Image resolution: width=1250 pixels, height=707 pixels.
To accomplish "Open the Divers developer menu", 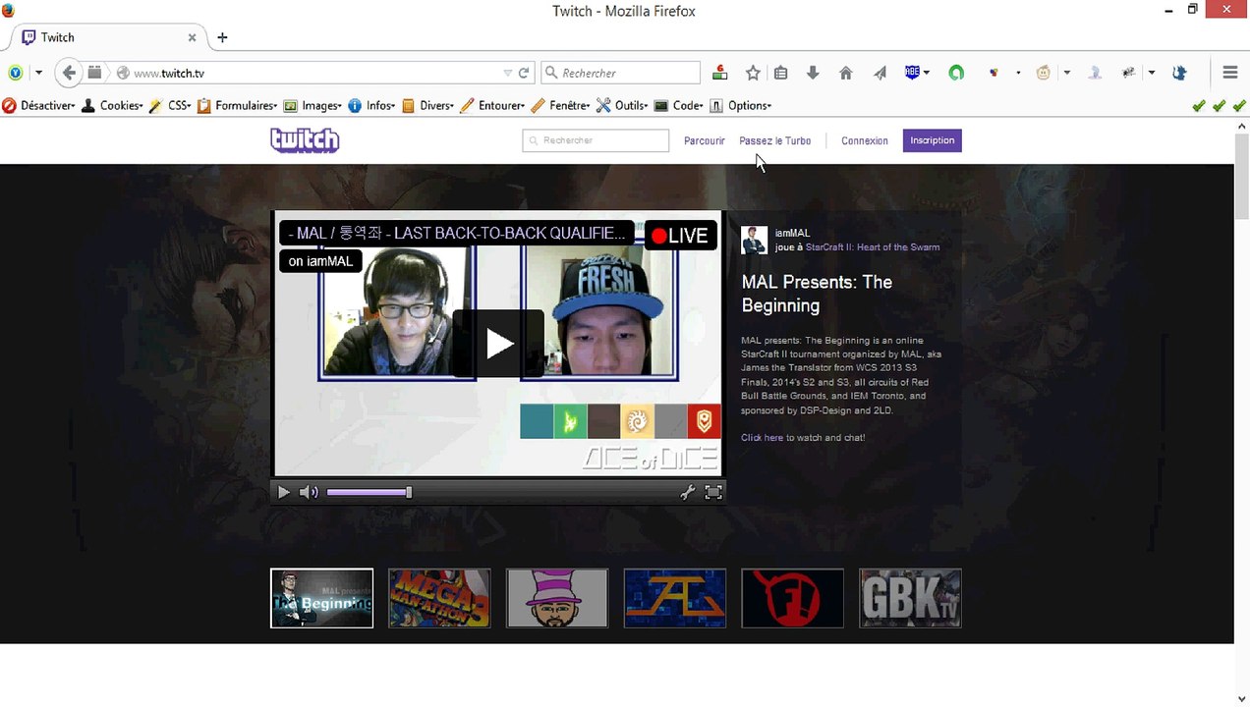I will (x=428, y=105).
